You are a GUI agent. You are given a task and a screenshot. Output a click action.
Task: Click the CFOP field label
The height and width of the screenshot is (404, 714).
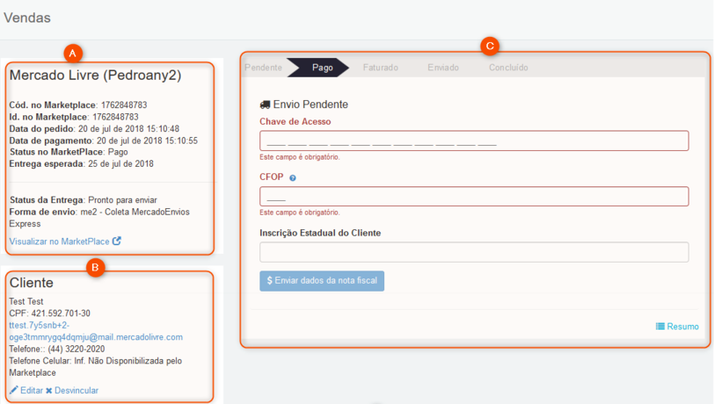coord(272,177)
